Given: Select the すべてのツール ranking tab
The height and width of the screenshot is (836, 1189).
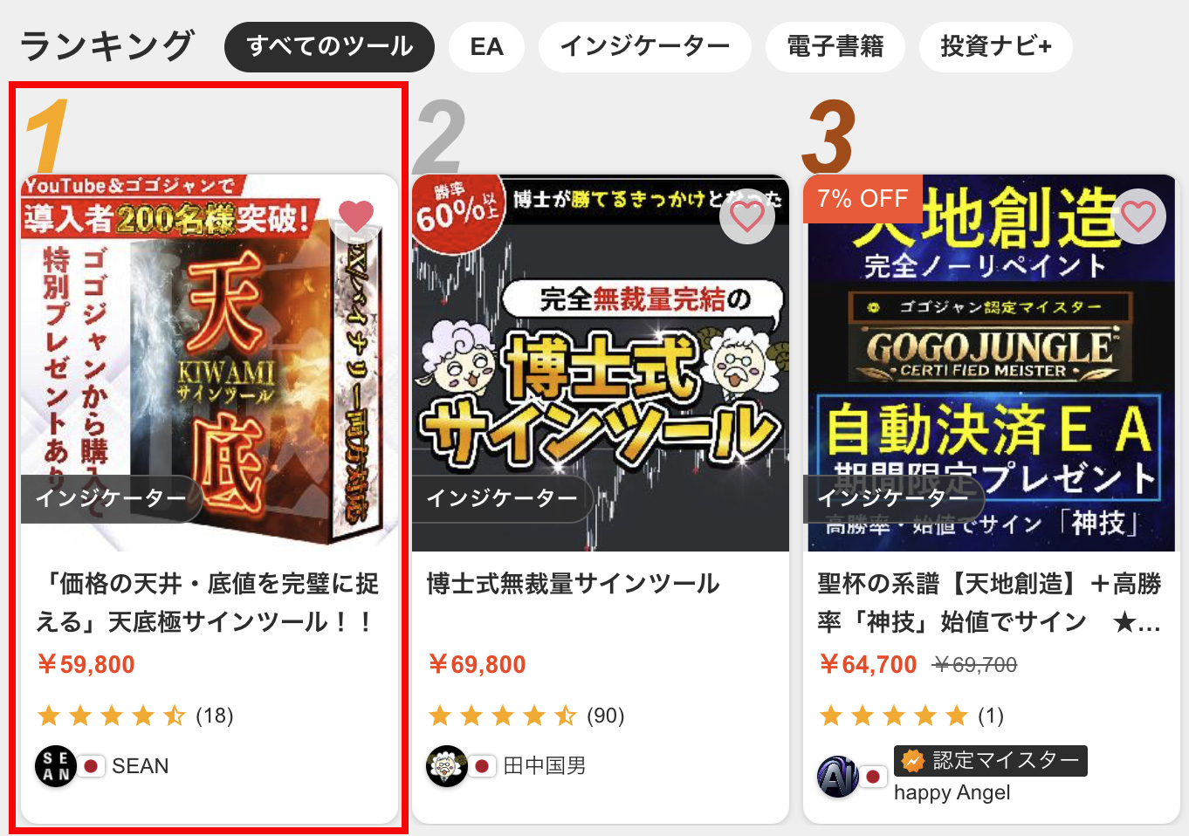Looking at the screenshot, I should 329,46.
